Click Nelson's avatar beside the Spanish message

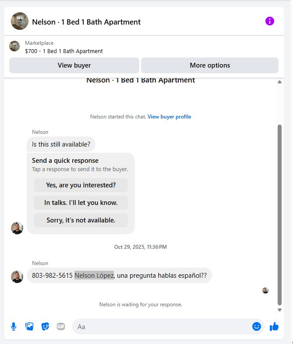tap(17, 276)
